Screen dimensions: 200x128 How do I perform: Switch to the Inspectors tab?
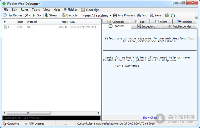pyautogui.click(x=146, y=27)
